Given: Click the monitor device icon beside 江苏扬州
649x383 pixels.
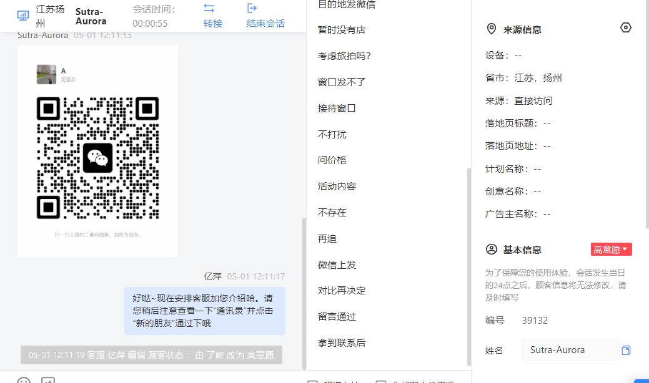Looking at the screenshot, I should coord(22,16).
